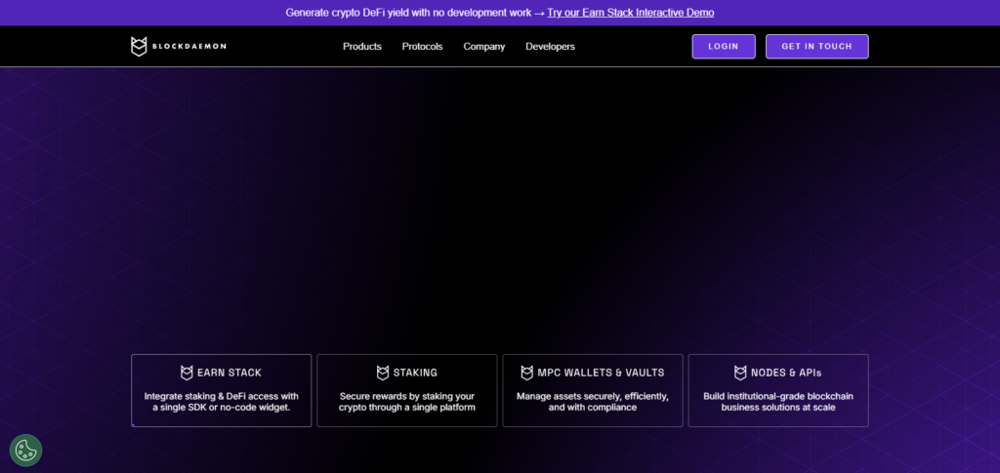Expand the Company navigation menu

[483, 47]
